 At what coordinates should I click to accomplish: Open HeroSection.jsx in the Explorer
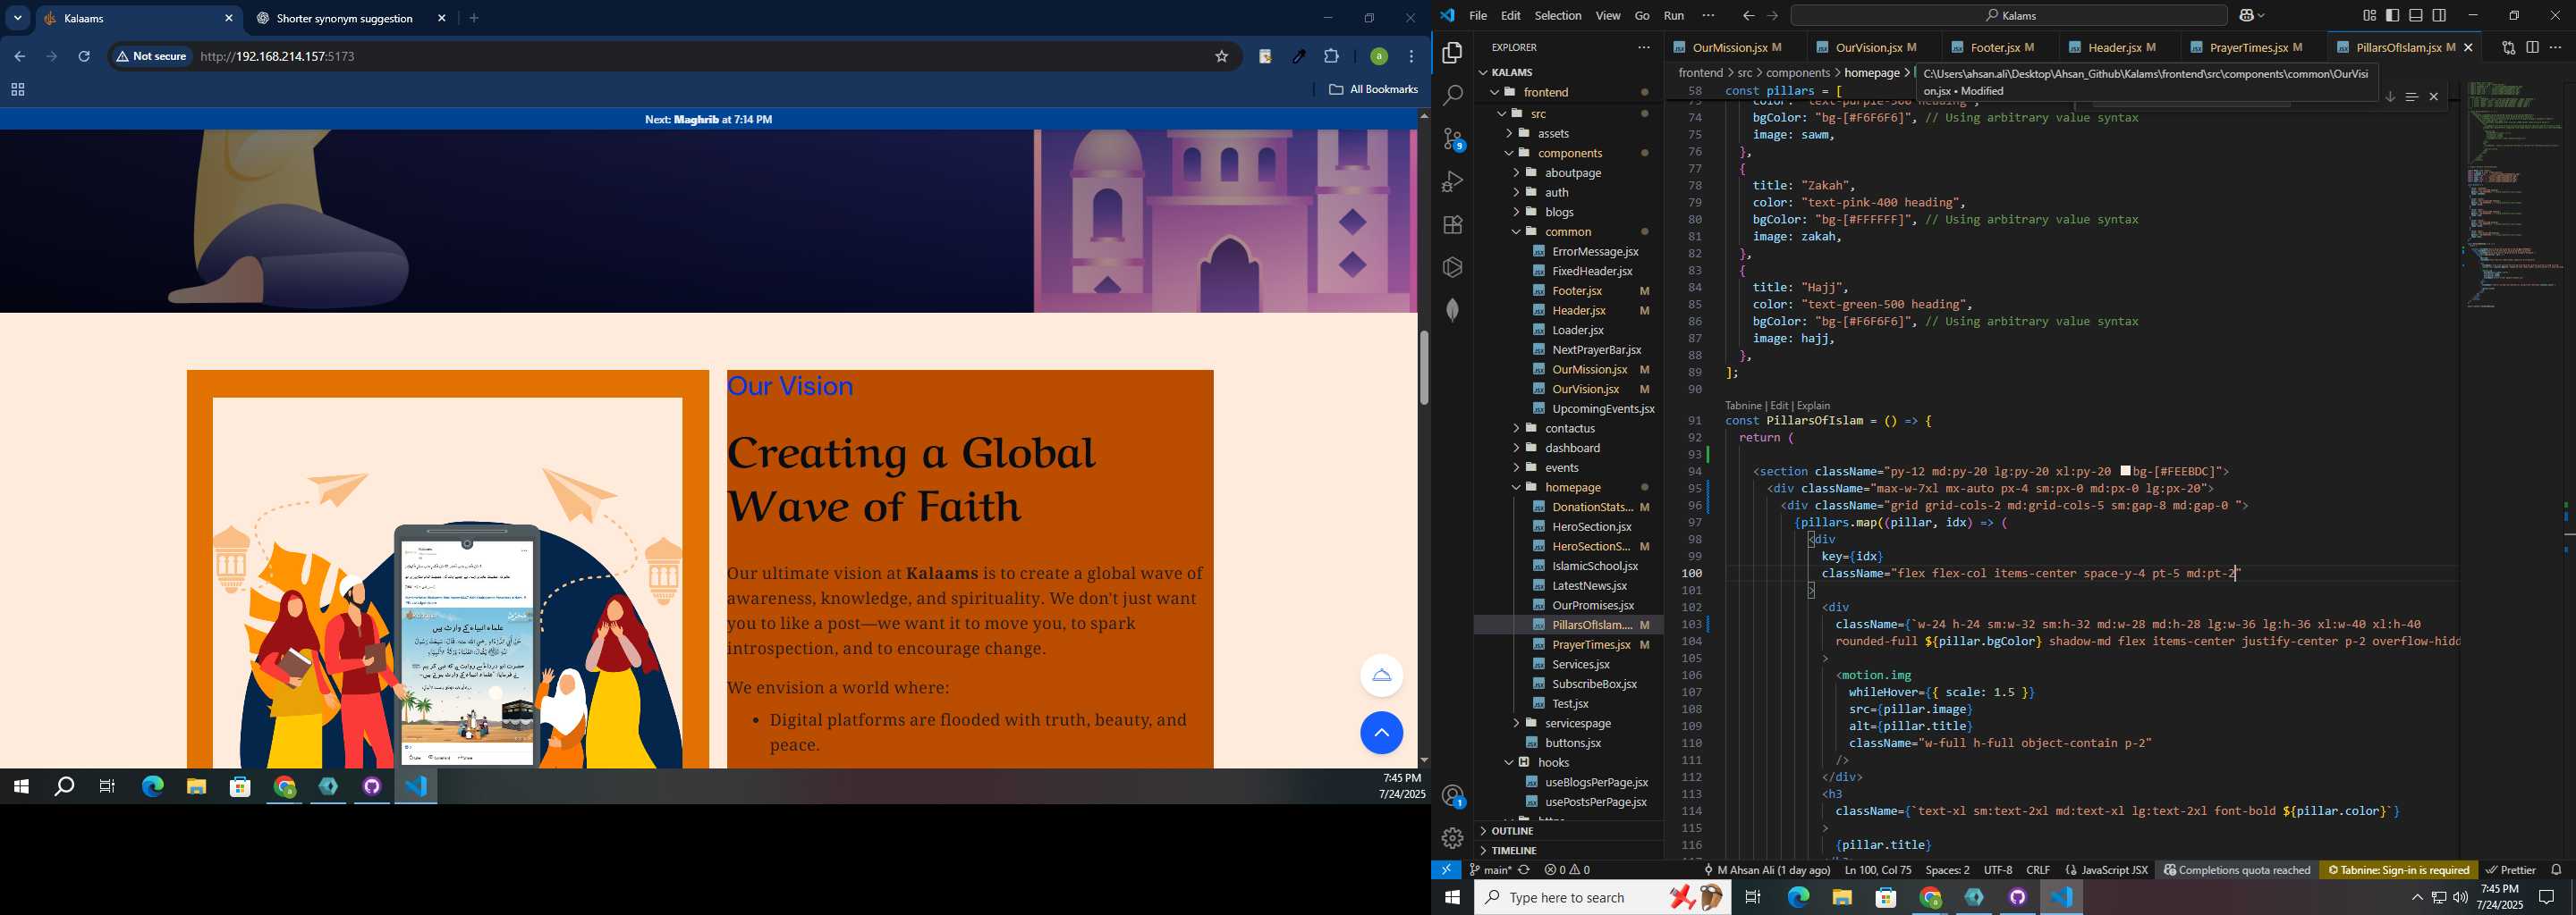(1591, 526)
